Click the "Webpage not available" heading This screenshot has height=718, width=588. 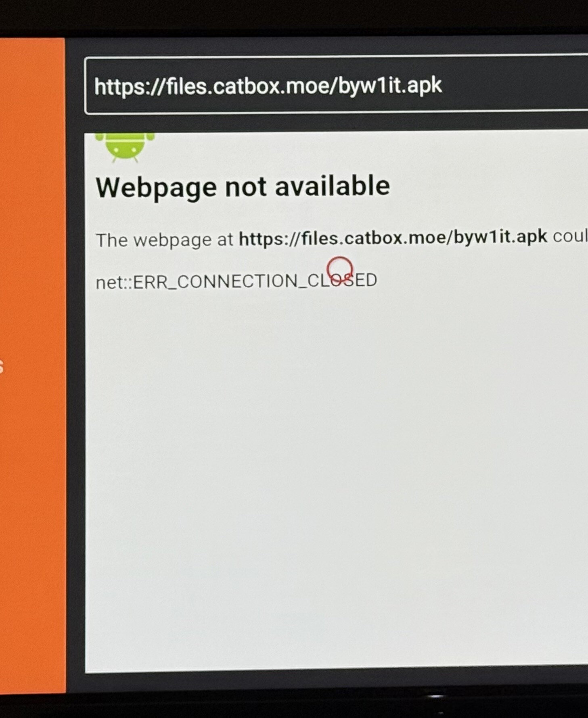pos(243,187)
